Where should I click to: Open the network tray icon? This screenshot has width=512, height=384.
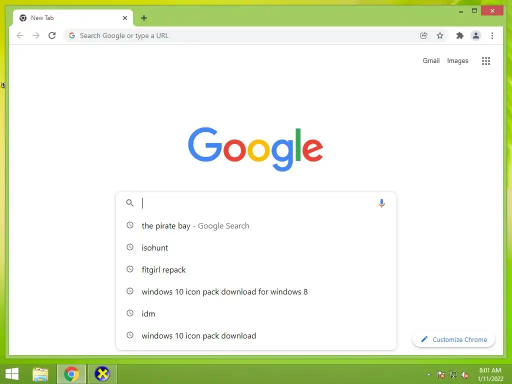453,374
